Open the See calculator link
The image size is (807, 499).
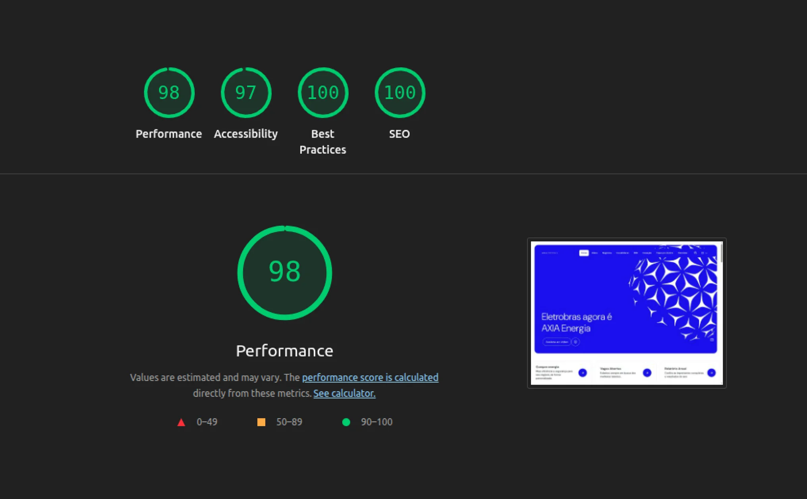point(344,393)
